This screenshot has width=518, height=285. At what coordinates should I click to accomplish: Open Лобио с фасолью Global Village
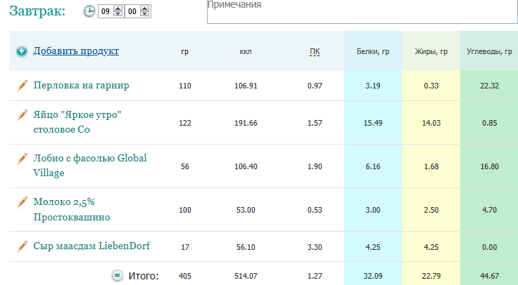tap(90, 166)
